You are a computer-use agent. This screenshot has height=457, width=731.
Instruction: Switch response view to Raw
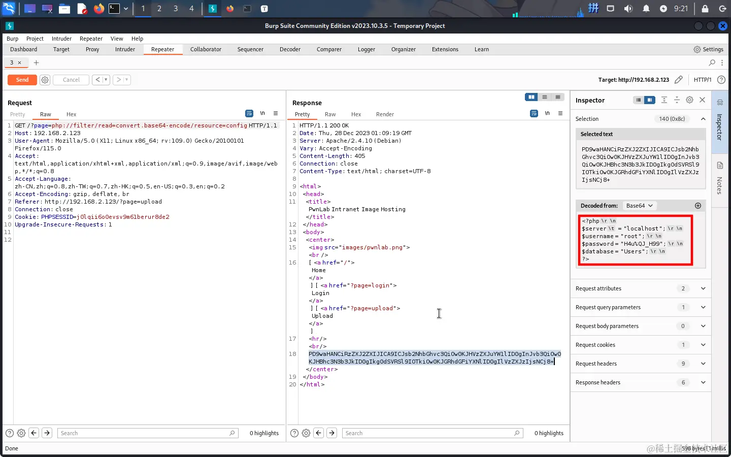(330, 114)
